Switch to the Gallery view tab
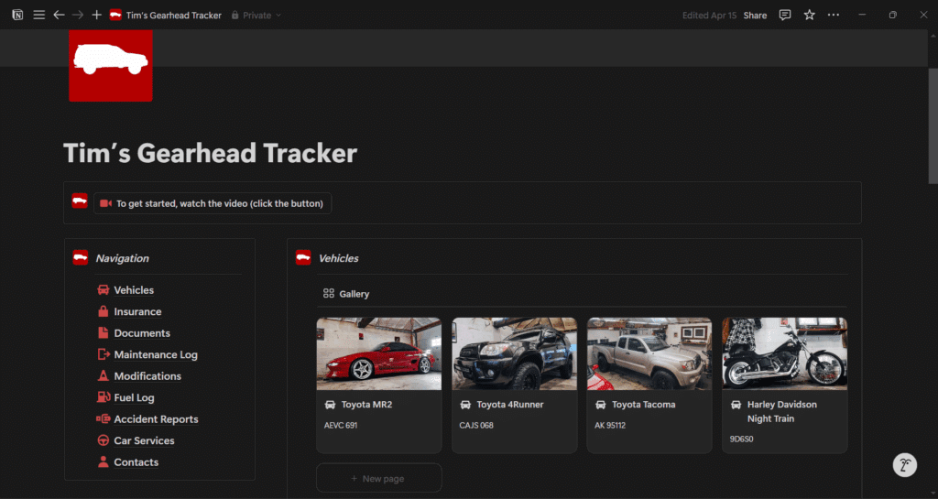The image size is (938, 499). 346,294
